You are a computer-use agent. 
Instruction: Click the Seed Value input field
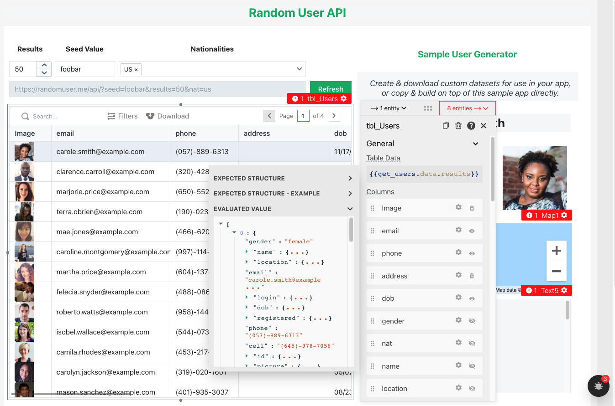point(84,69)
